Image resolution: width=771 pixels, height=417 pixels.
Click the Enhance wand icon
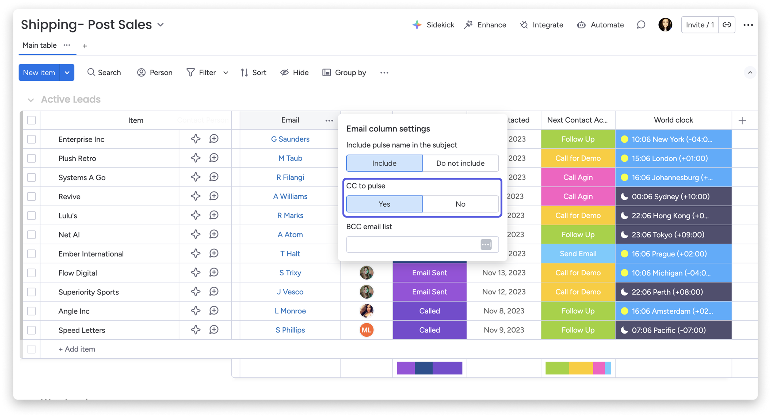coord(468,25)
